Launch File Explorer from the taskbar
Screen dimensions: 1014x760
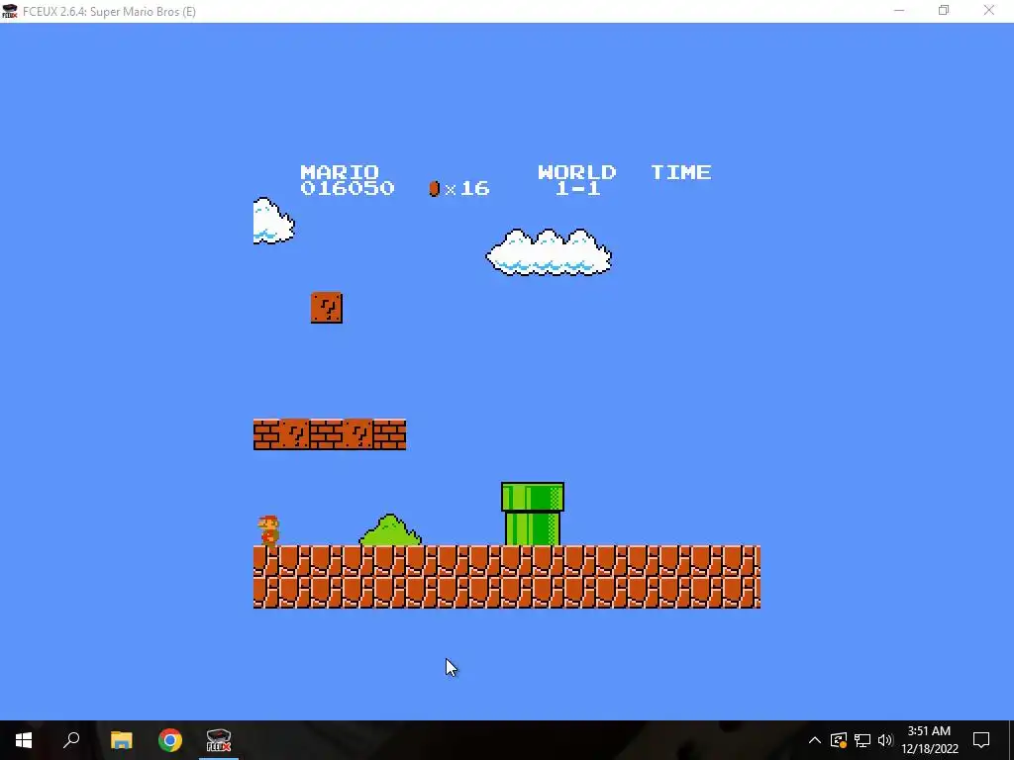(x=121, y=740)
